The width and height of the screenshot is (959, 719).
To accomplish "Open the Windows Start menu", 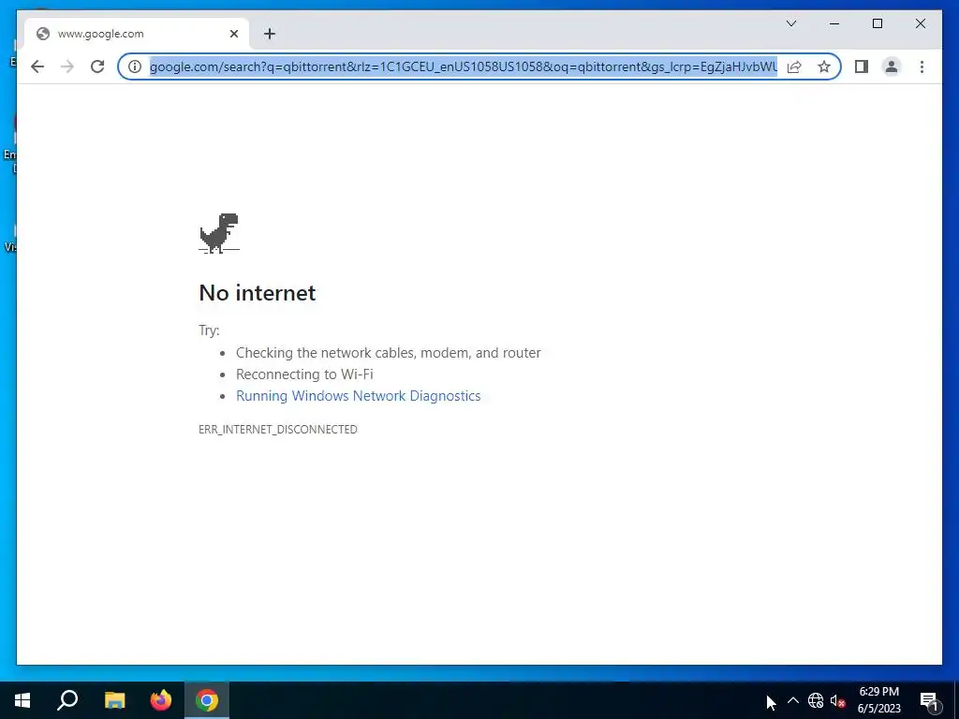I will 22,700.
